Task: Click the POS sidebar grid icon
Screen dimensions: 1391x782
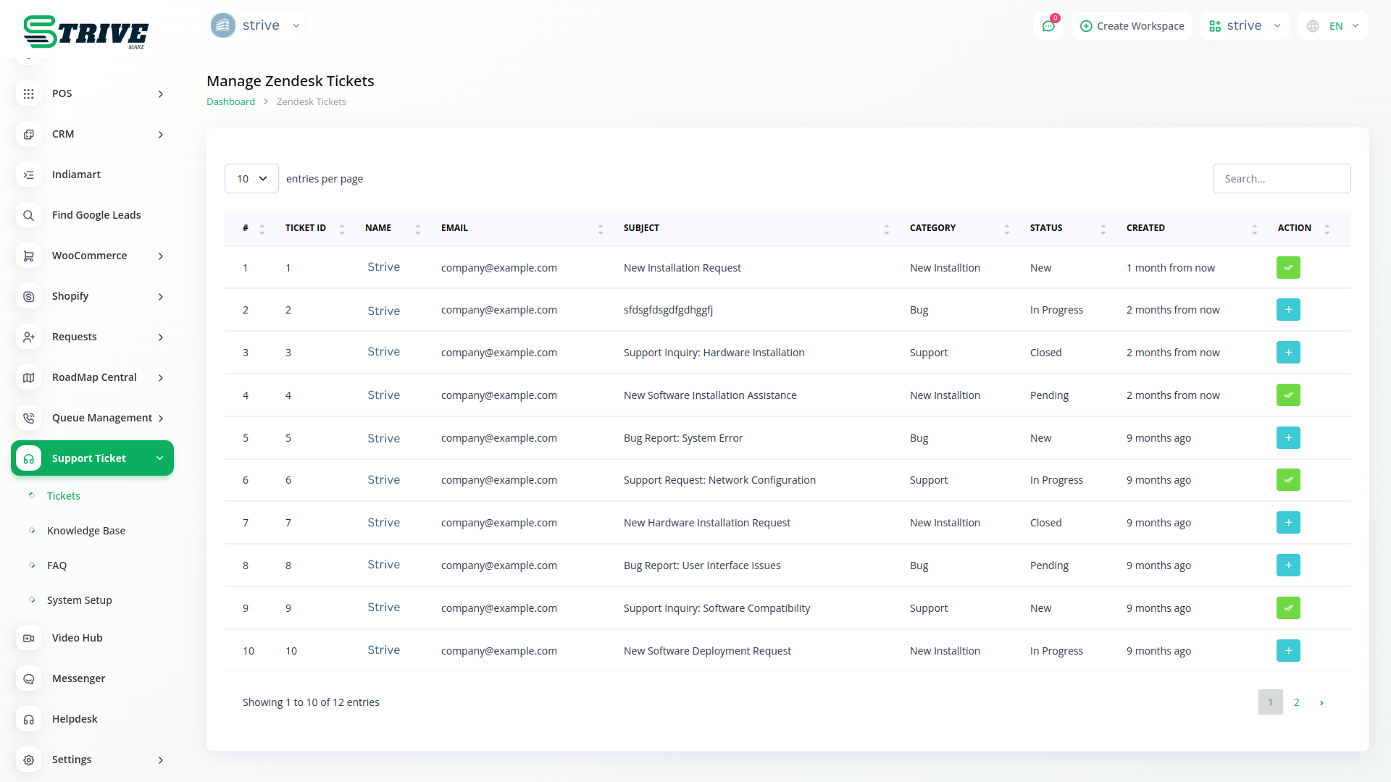Action: [28, 93]
